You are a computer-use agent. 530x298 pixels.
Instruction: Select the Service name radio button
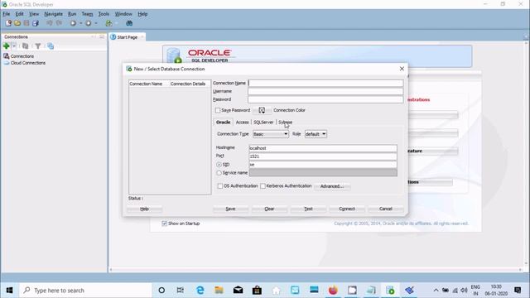[219, 173]
